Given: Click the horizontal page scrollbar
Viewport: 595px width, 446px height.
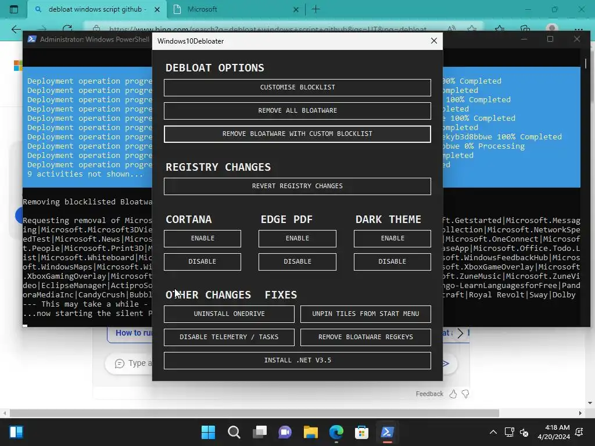Looking at the screenshot, I should click(255, 413).
